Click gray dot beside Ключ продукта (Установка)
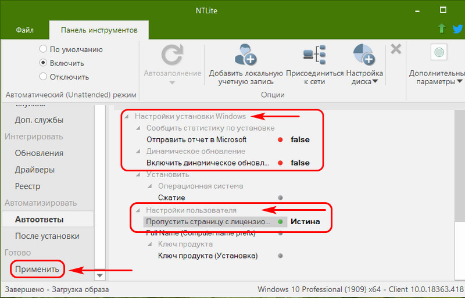The height and width of the screenshot is (298, 465). (280, 256)
